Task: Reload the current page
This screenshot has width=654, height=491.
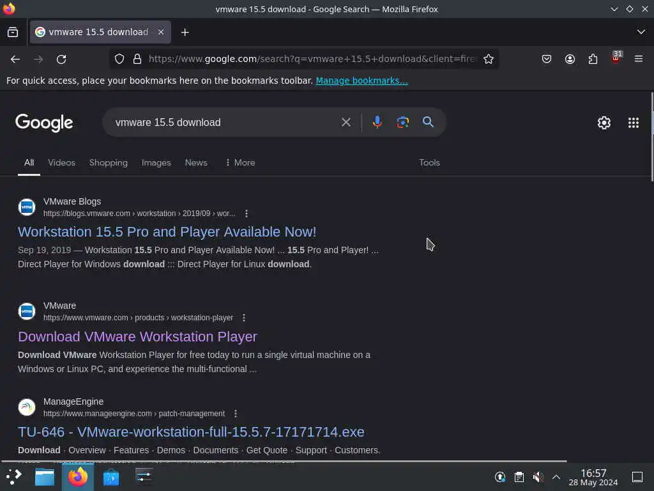Action: click(x=61, y=59)
